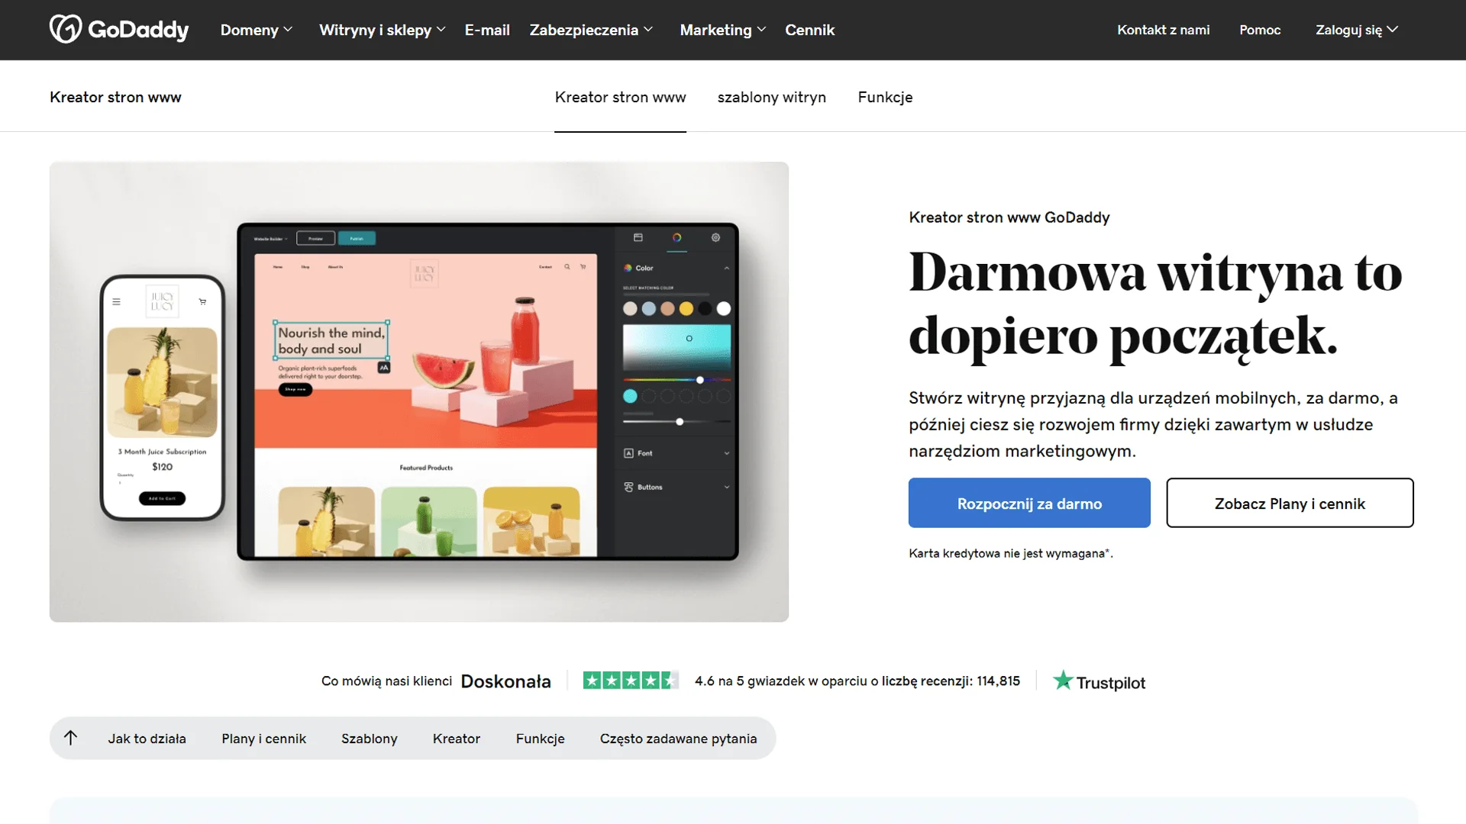Screen dimensions: 1466x824
Task: Collapse the Color section in mockup
Action: (726, 268)
